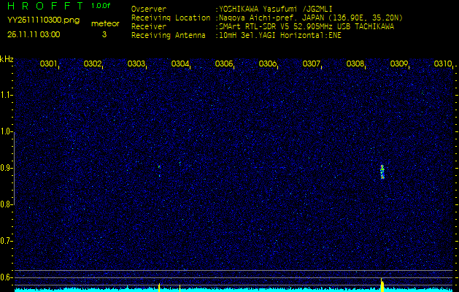Click the tall yellow spike in the bottom power strip
Screen dimensions: 459x292
point(382,283)
